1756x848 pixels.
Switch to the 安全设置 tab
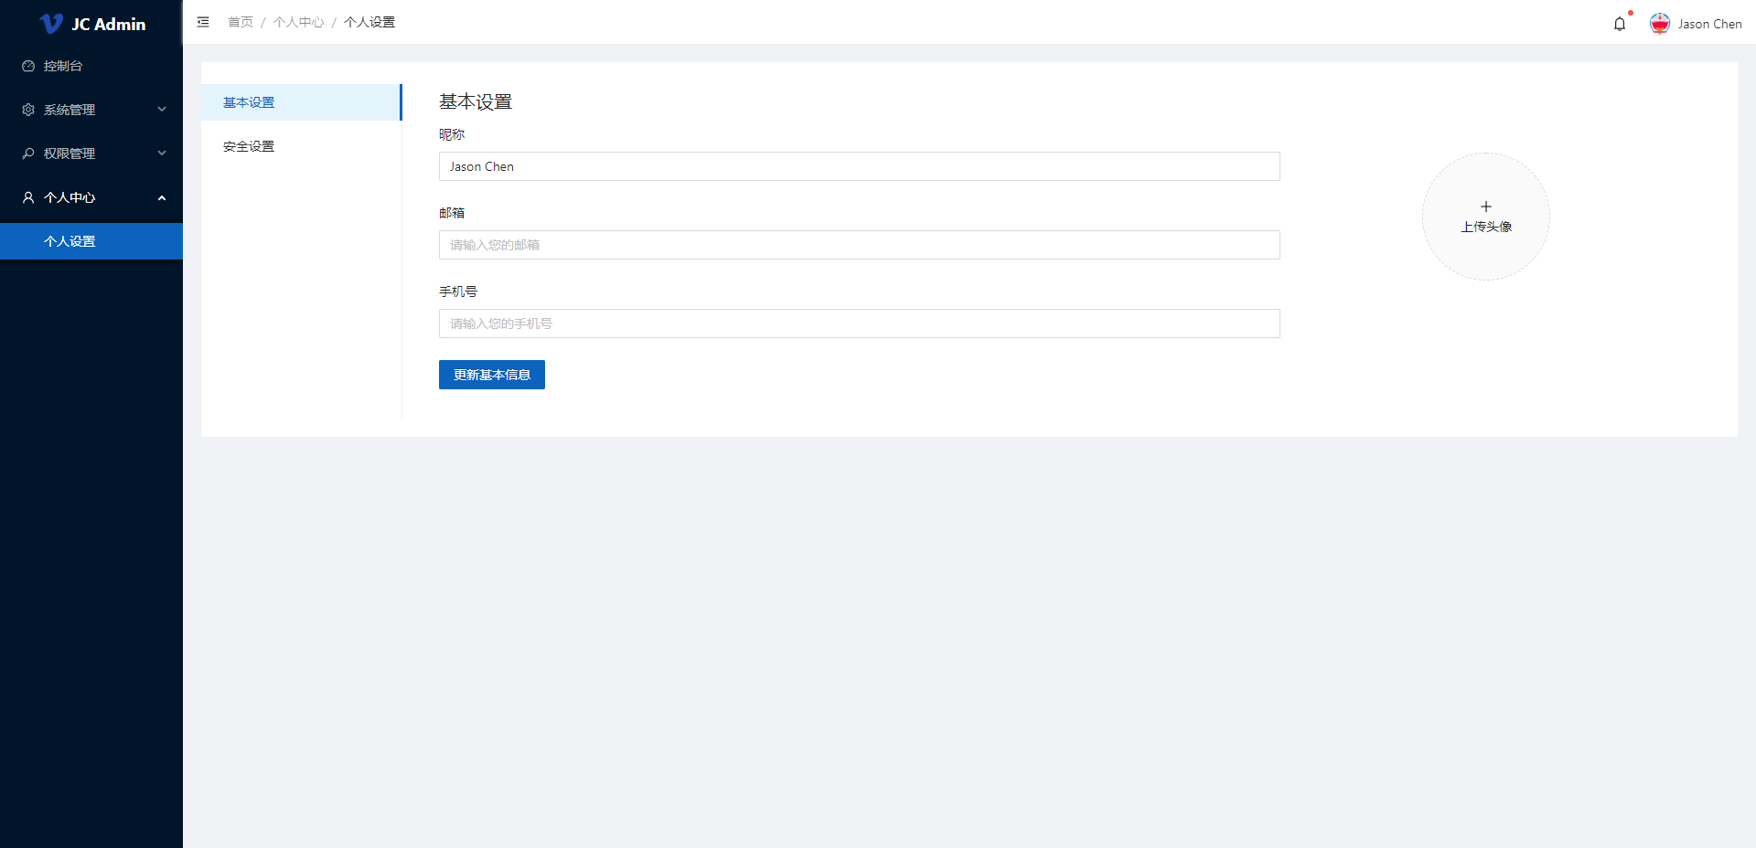point(301,146)
